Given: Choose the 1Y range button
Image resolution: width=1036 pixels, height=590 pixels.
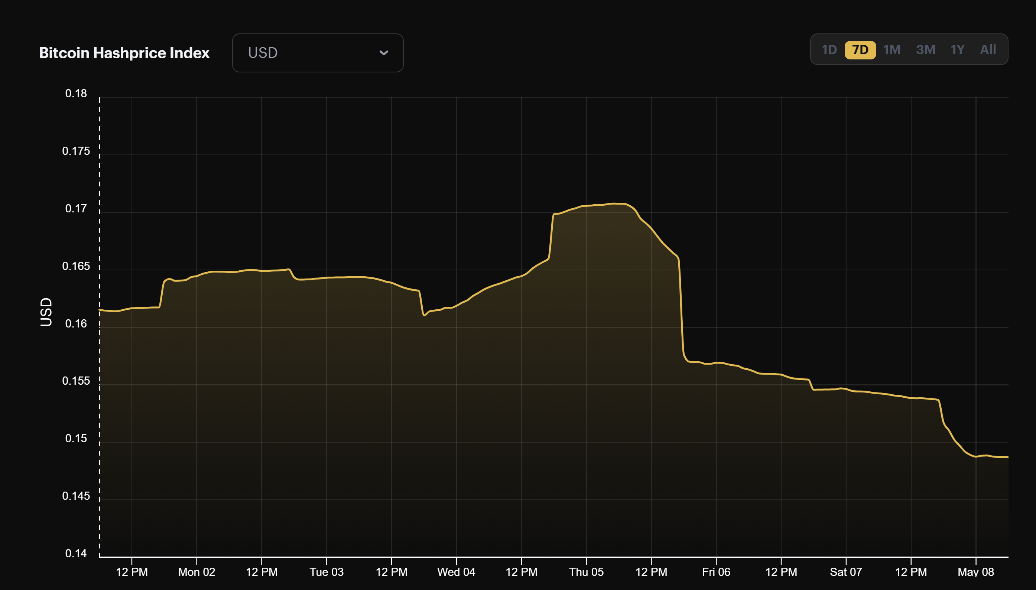Looking at the screenshot, I should [x=957, y=49].
